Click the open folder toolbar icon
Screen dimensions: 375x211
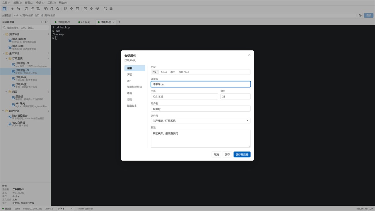click(x=18, y=9)
